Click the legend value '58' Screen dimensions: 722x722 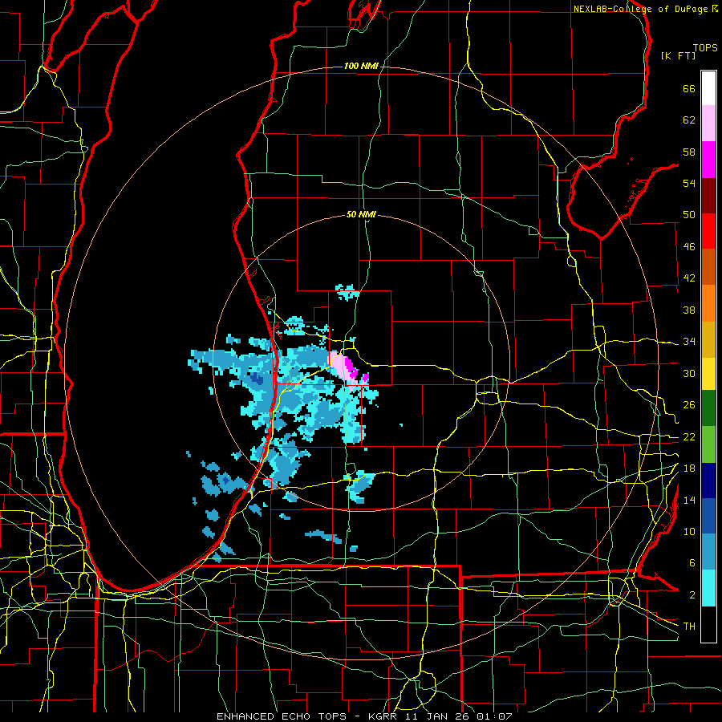coord(689,152)
